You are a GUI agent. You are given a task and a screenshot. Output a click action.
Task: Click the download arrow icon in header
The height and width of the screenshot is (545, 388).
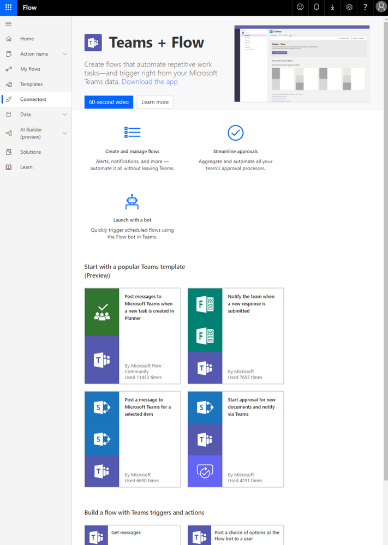coord(333,7)
